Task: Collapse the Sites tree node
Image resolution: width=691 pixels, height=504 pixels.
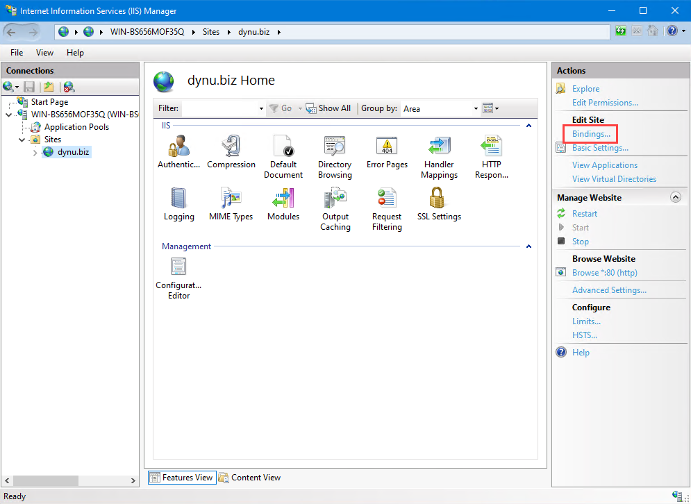Action: pyautogui.click(x=22, y=140)
